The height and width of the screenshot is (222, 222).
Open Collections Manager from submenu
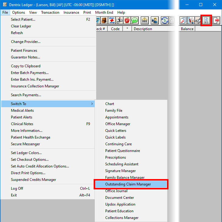tap(131, 218)
